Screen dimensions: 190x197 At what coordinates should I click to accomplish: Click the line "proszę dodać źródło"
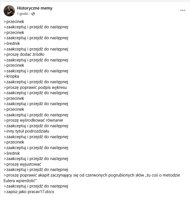[x=24, y=54]
